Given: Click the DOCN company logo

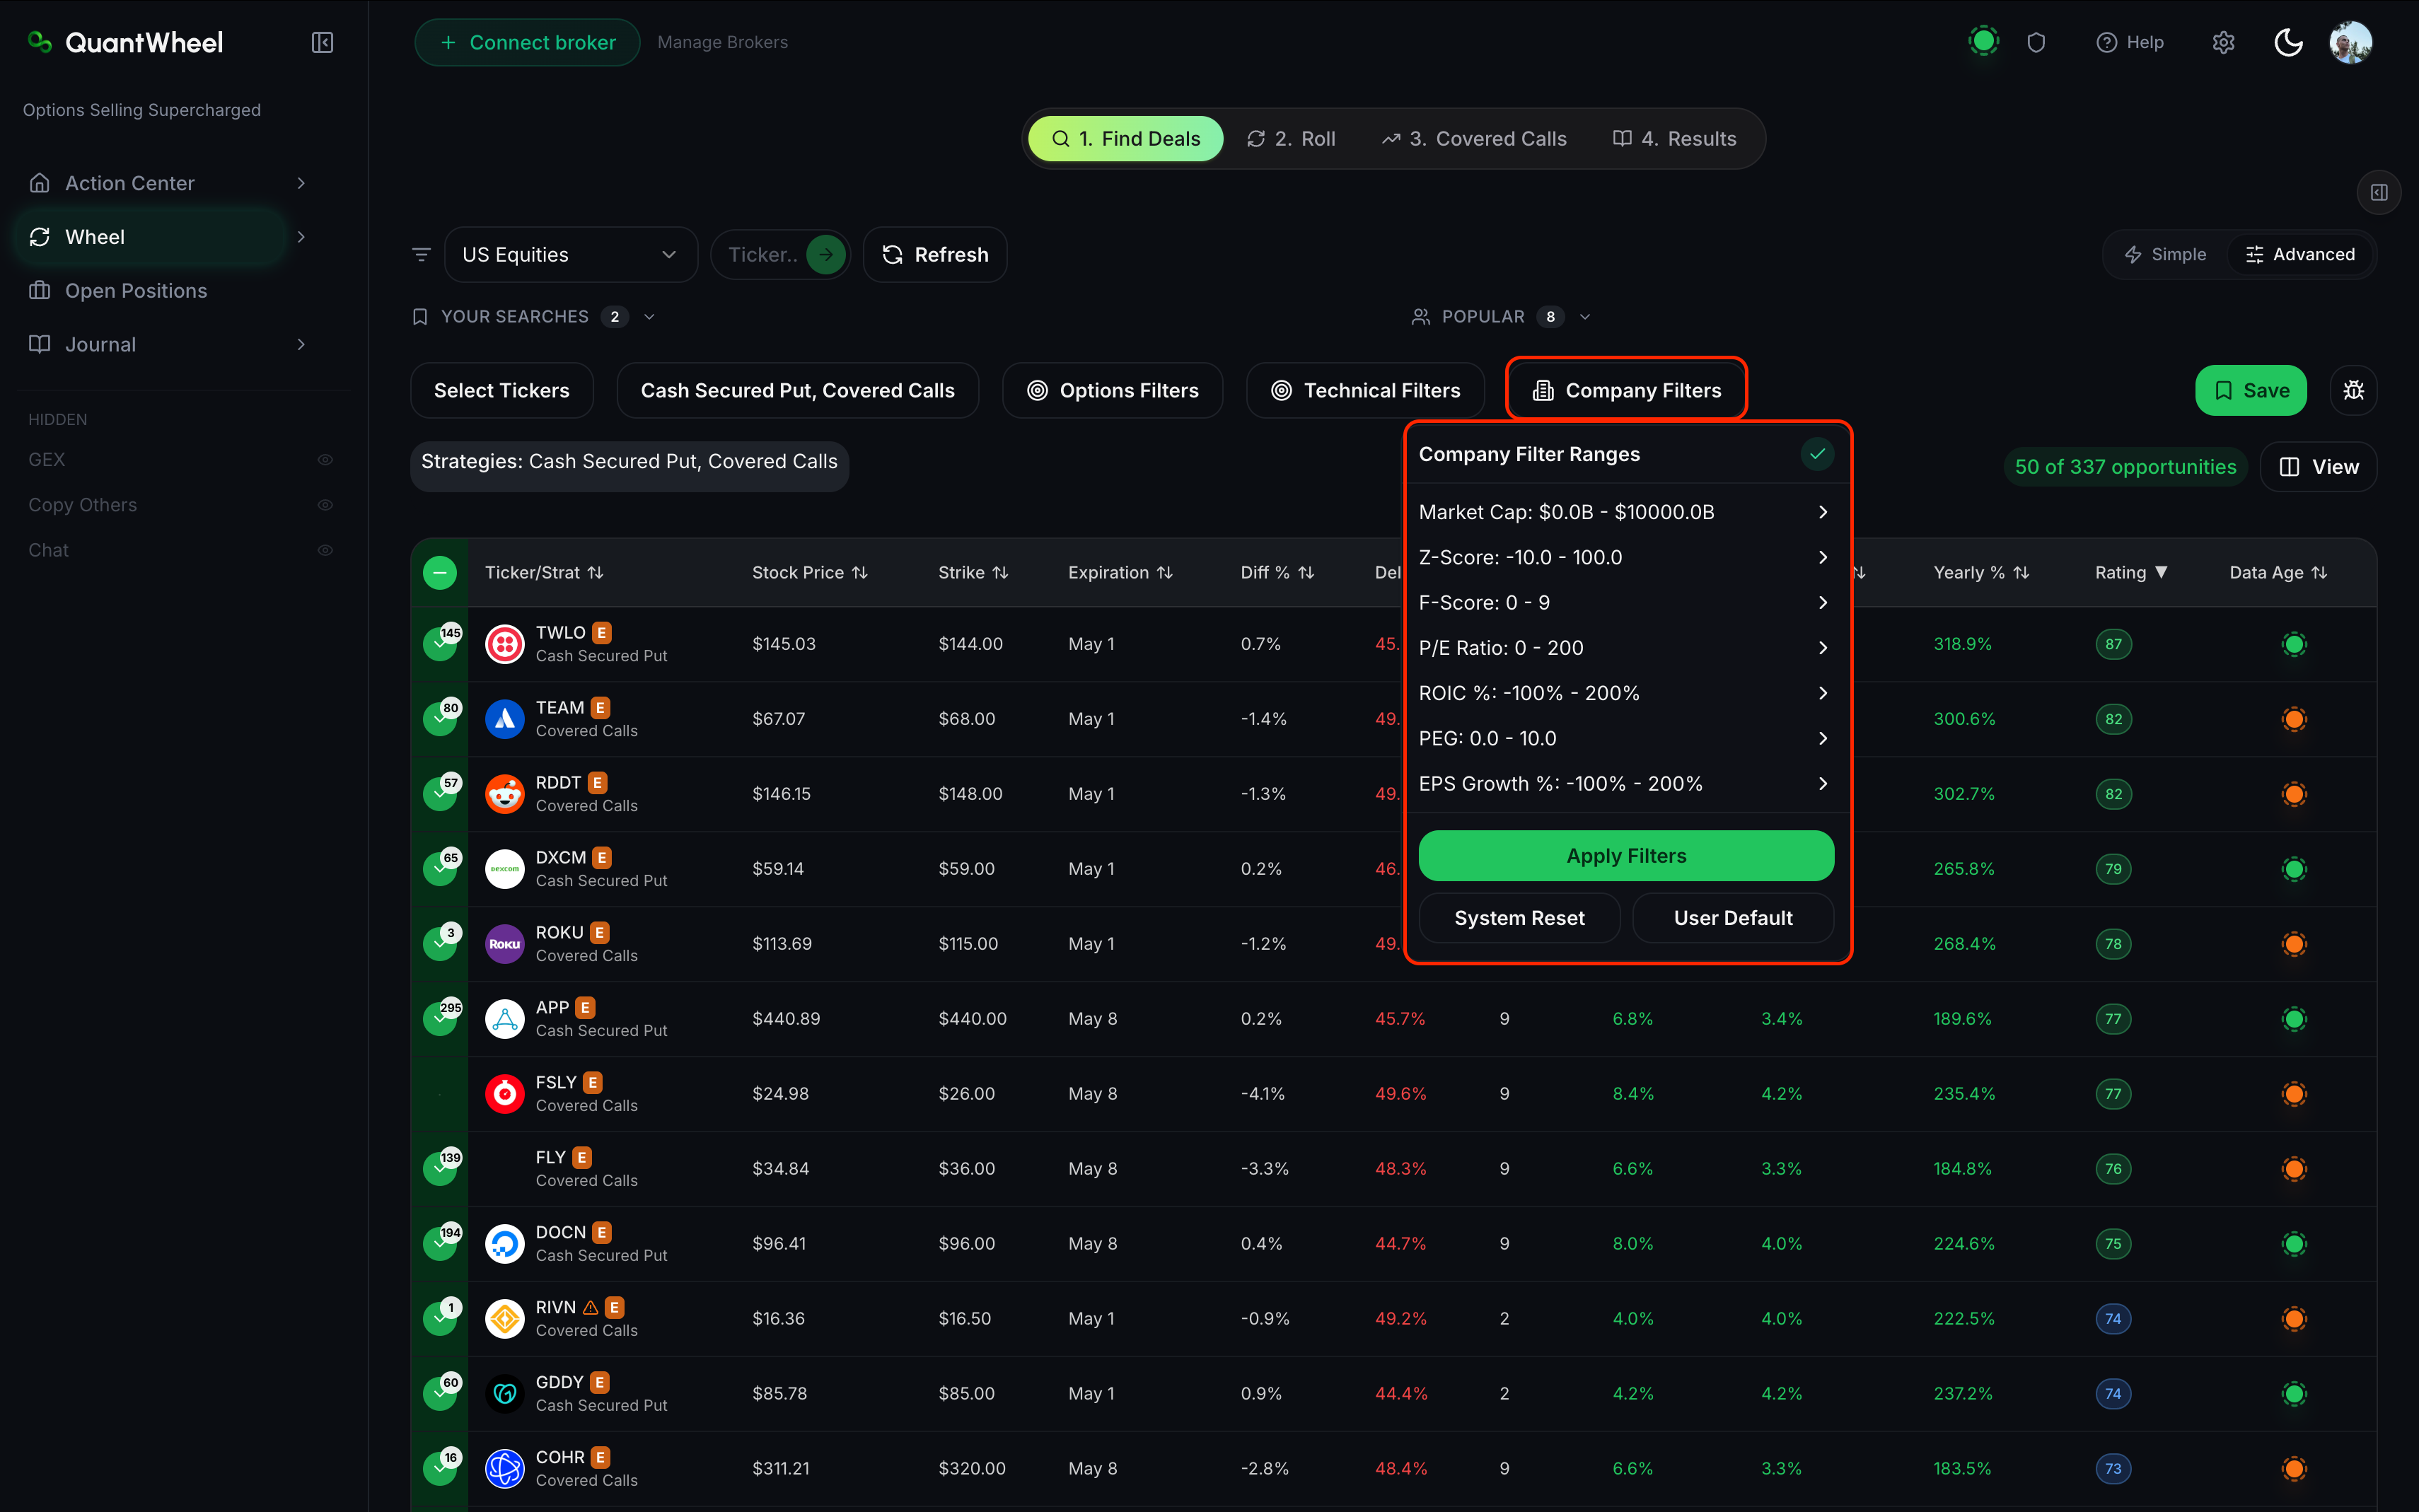Looking at the screenshot, I should point(505,1244).
